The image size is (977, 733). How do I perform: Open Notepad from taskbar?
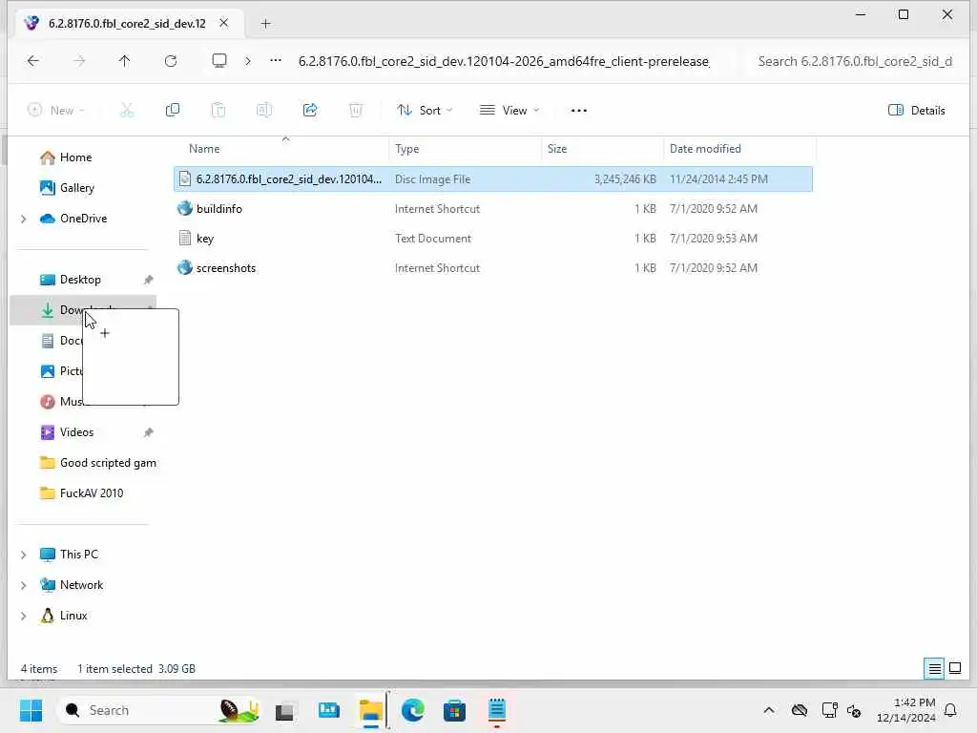click(496, 710)
